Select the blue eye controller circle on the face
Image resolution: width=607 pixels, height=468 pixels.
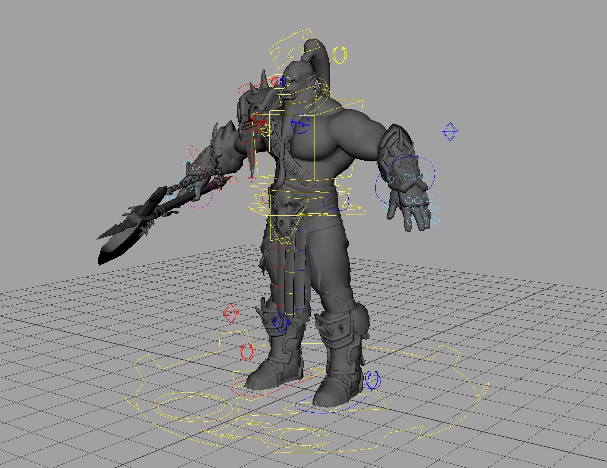tap(283, 81)
